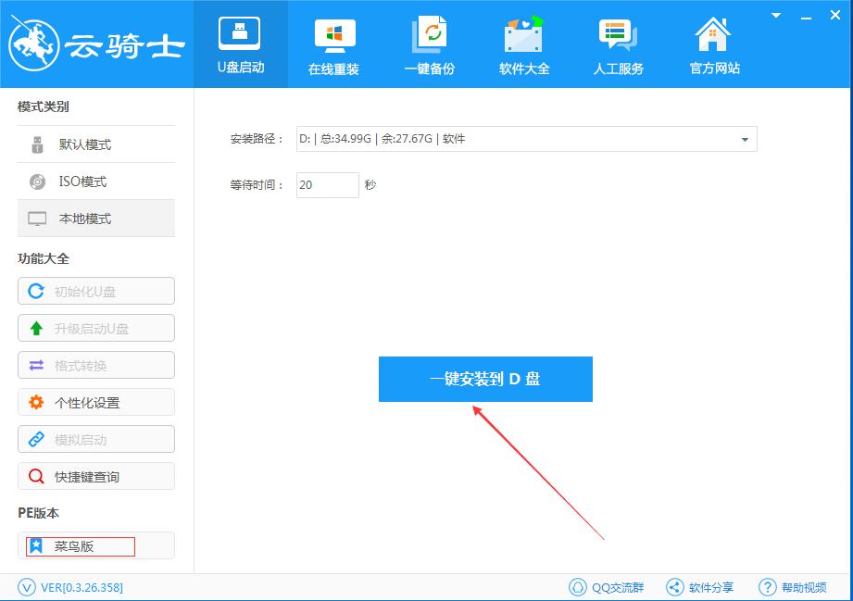Image resolution: width=853 pixels, height=601 pixels.
Task: Go to 软件大全 tab
Action: pos(524,44)
